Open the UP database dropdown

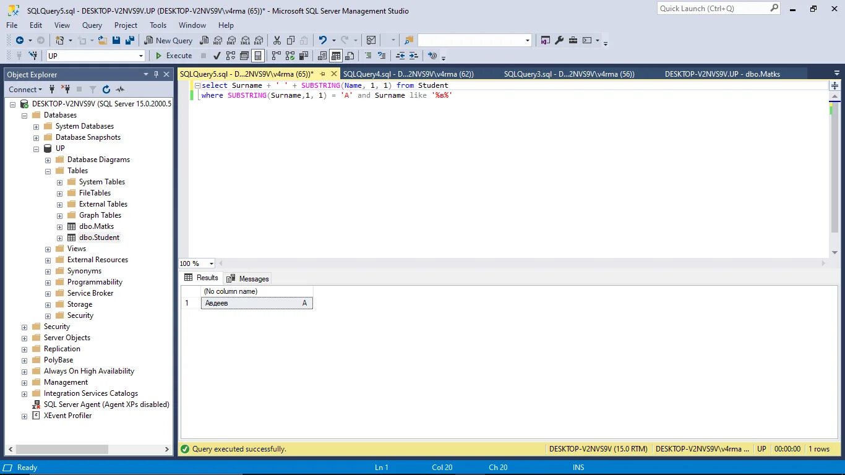point(141,56)
